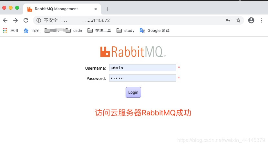Open the csdn bookmark folder
This screenshot has width=268, height=146.
(x=74, y=31)
